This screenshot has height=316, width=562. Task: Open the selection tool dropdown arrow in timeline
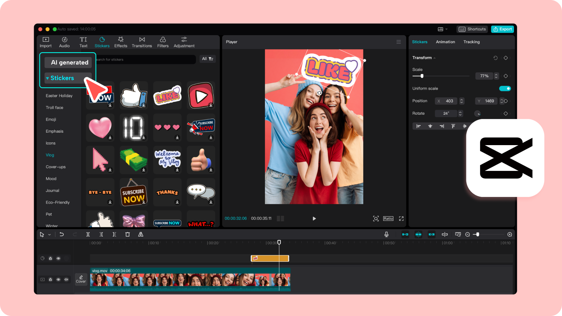coord(49,235)
